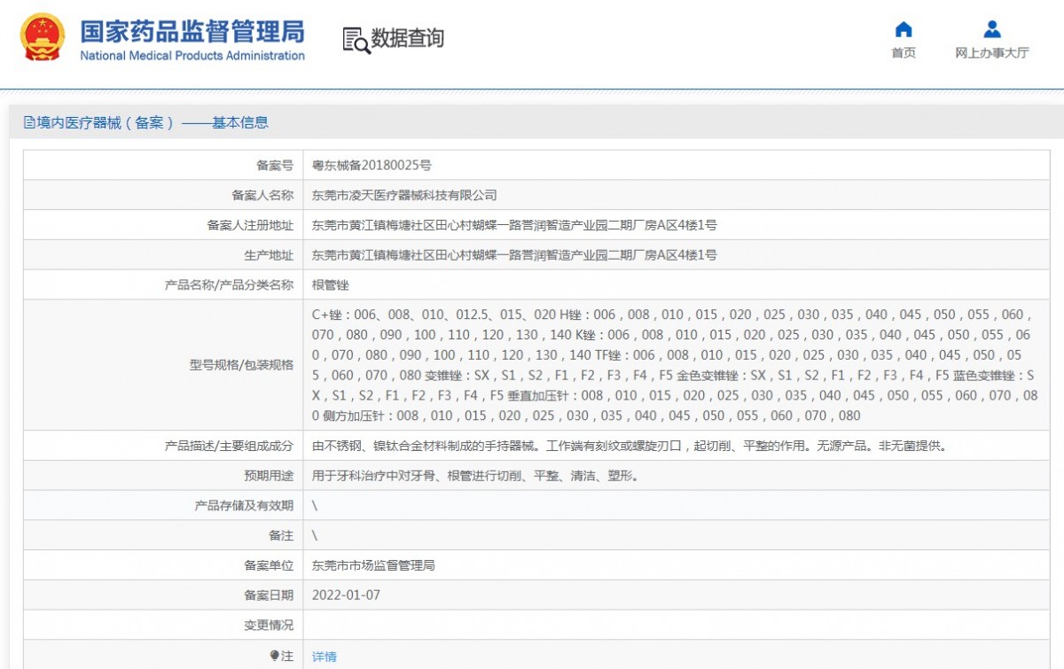Click the address value in 备案人注册地址 row

(x=514, y=226)
